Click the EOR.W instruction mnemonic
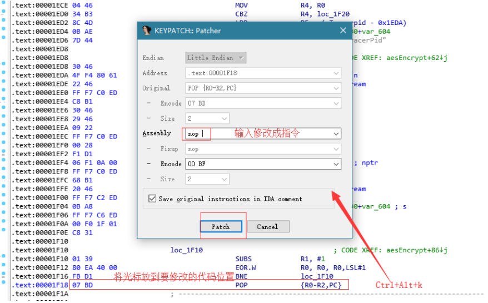 pos(246,267)
